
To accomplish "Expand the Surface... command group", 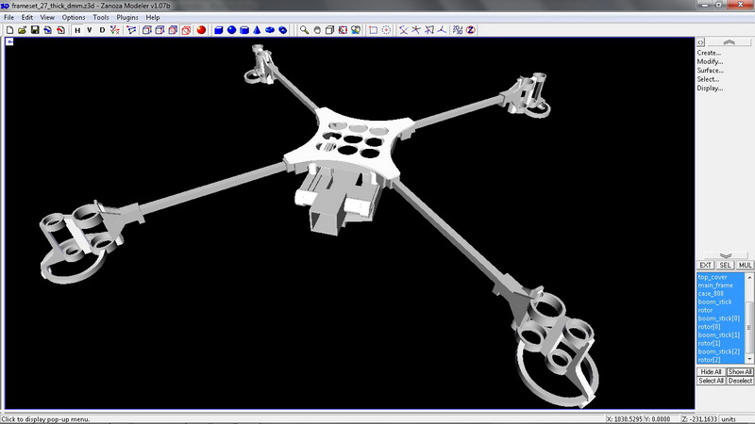I will pyautogui.click(x=711, y=71).
